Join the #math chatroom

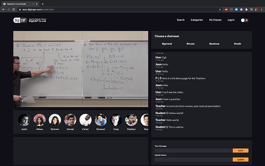237,44
